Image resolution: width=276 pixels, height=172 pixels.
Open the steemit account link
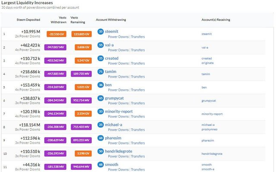click(x=112, y=31)
